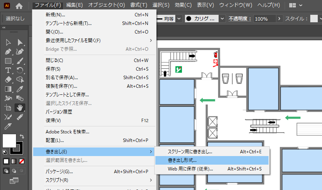Activate the Type tool
The image size is (322, 190).
8,70
